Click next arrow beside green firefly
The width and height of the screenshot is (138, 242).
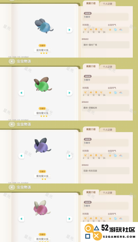(x=70, y=93)
